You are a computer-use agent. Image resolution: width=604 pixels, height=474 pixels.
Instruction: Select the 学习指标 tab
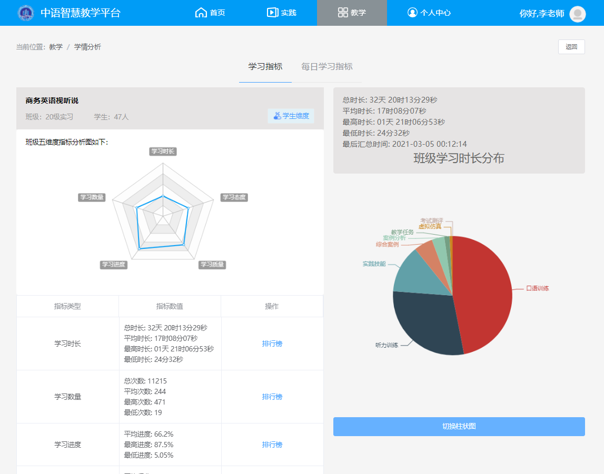click(265, 67)
